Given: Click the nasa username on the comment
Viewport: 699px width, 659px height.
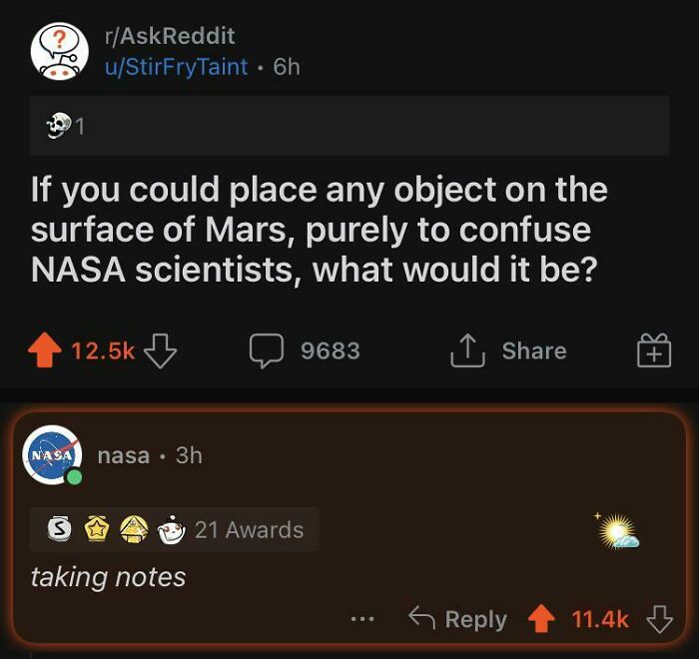Looking at the screenshot, I should coord(124,455).
